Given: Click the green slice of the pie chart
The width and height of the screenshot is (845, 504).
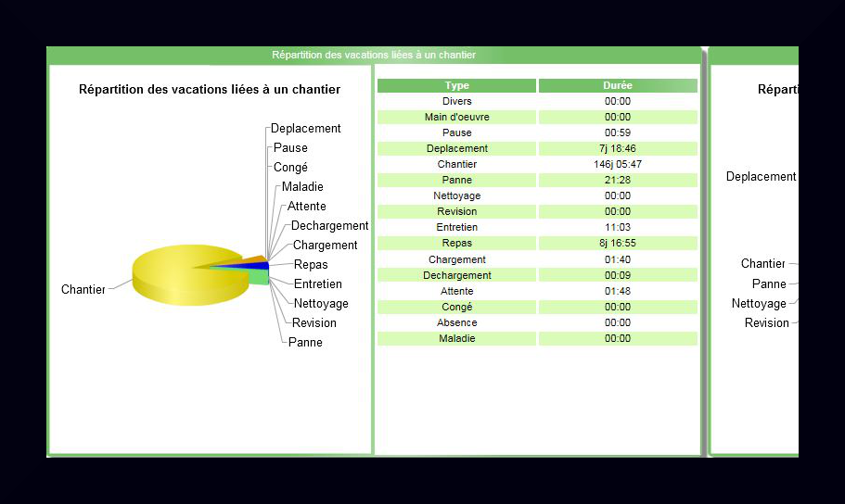Looking at the screenshot, I should tap(259, 277).
